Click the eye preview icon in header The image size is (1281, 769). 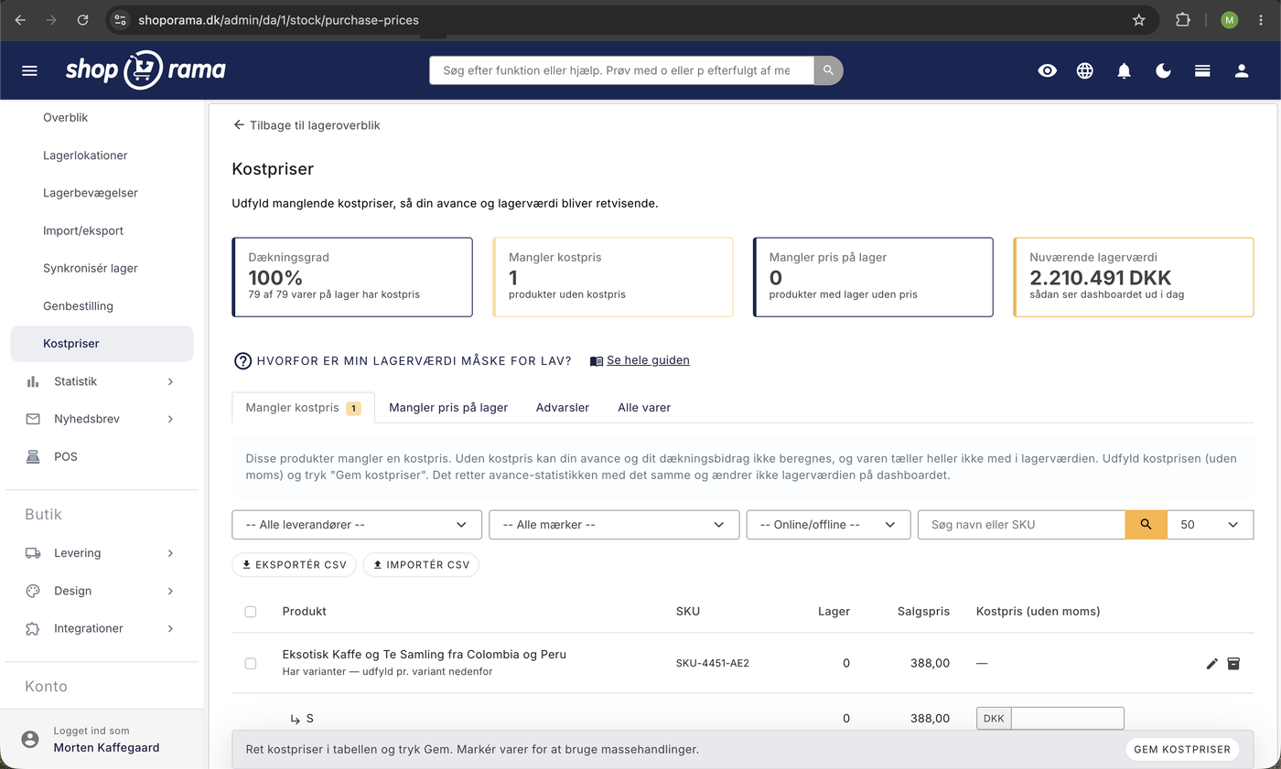click(1048, 70)
